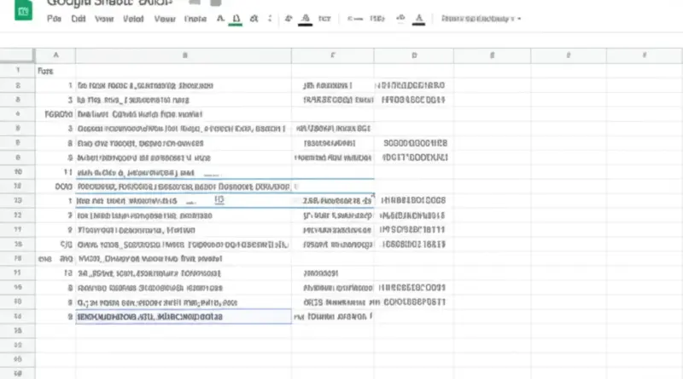Select column B header

pyautogui.click(x=184, y=55)
